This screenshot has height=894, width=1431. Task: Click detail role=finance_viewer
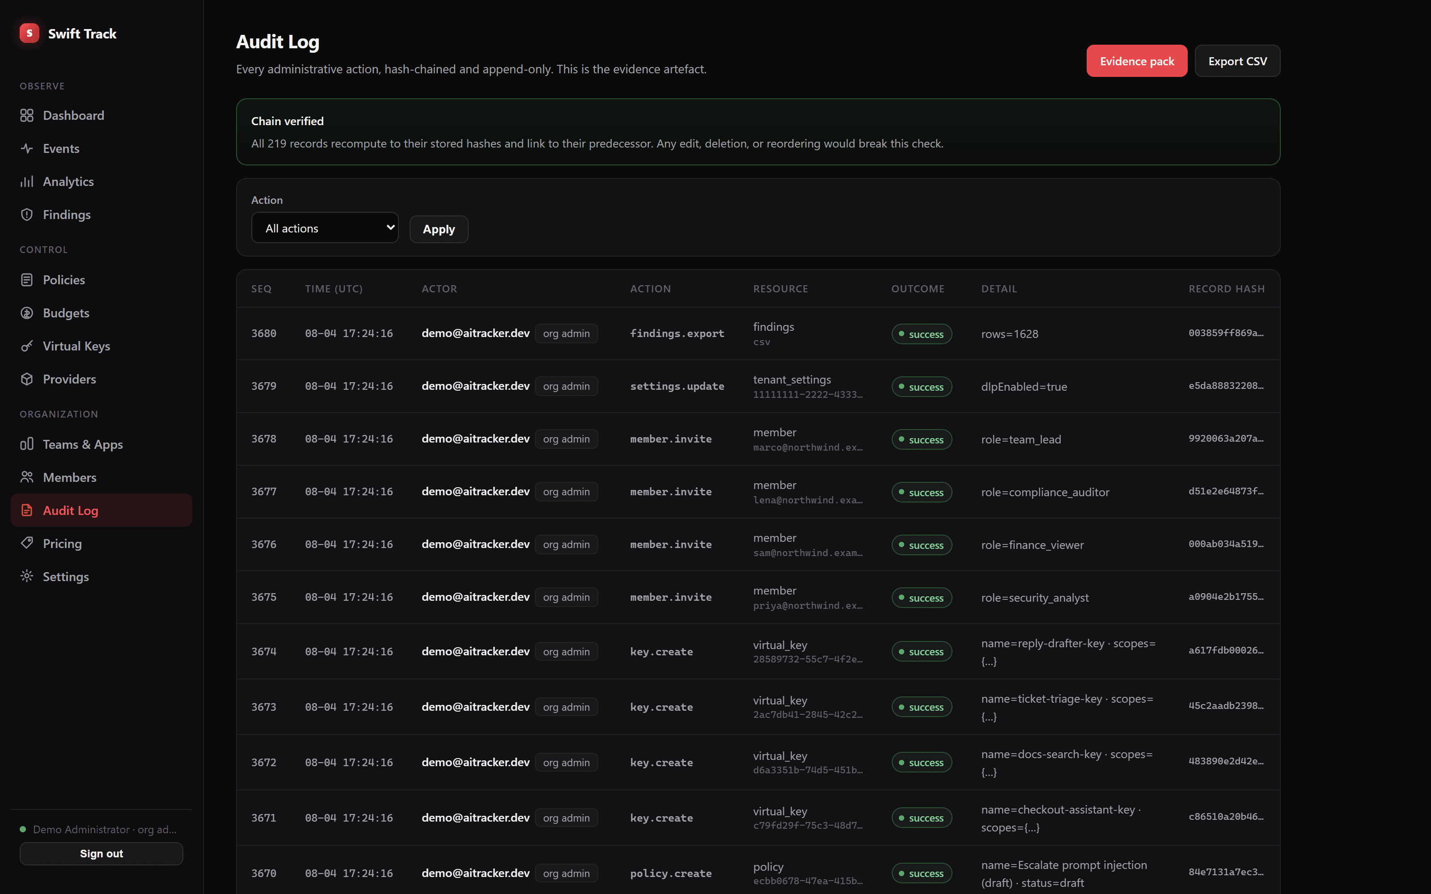(1033, 544)
